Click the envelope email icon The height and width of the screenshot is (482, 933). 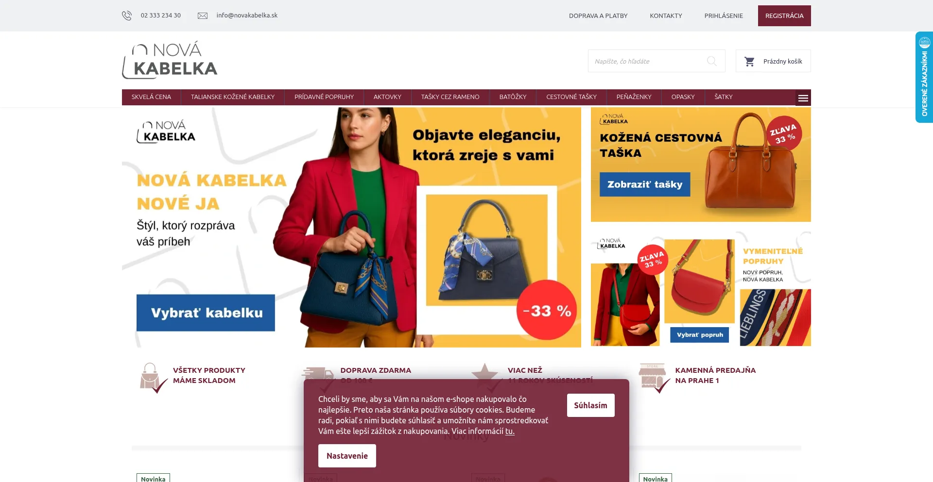[x=203, y=16]
